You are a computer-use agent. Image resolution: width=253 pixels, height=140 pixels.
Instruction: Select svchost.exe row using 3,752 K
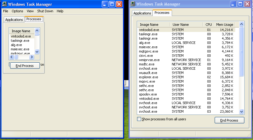pos(186,107)
